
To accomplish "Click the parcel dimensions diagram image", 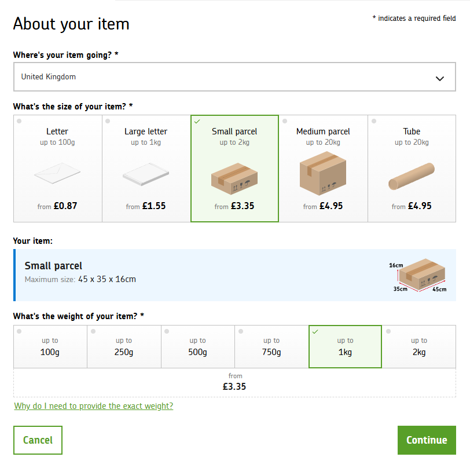I will click(x=418, y=275).
